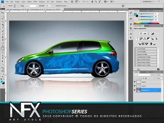Hide the Background layer

click(135, 90)
